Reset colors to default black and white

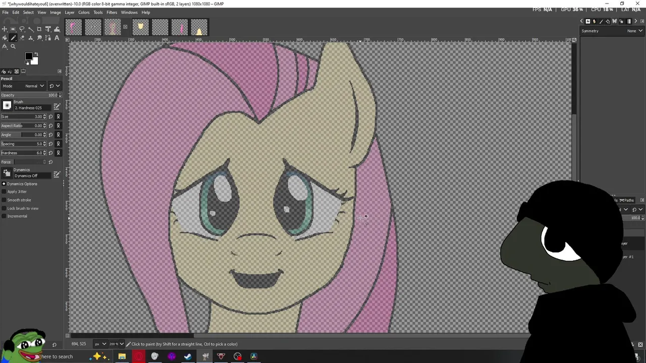[27, 63]
